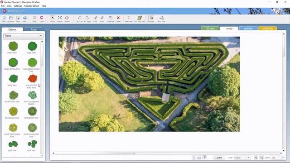Pick the tree variegated leaves object
Screen dimensions: 290x163
click(x=32, y=95)
